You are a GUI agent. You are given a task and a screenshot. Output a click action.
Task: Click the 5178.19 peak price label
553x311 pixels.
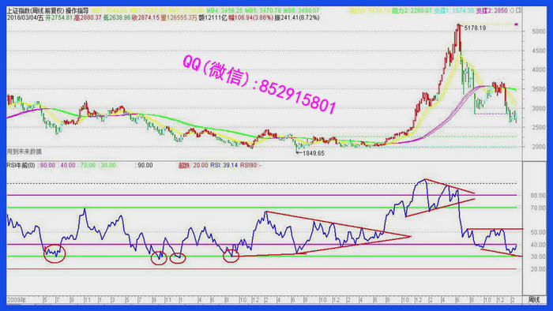(475, 28)
